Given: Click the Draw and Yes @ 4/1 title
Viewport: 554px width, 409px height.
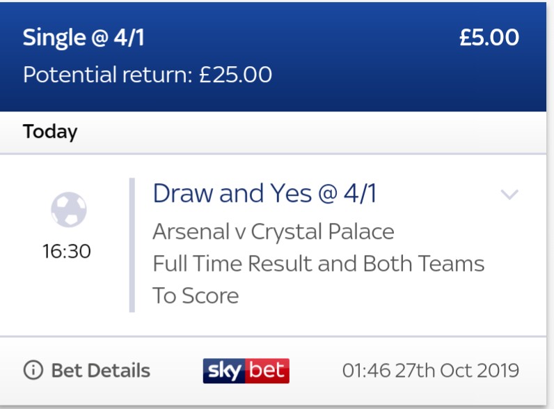Looking at the screenshot, I should (264, 193).
